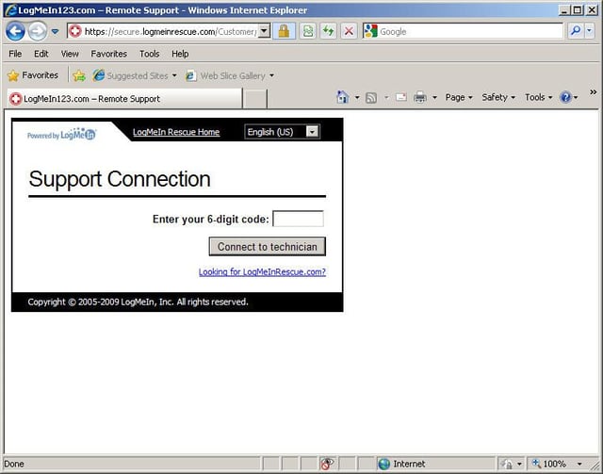Click the Print icon

coord(420,97)
